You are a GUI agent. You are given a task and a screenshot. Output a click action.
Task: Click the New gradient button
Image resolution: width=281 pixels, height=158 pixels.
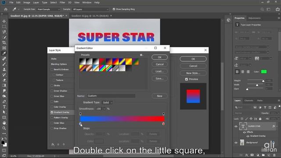(x=159, y=96)
